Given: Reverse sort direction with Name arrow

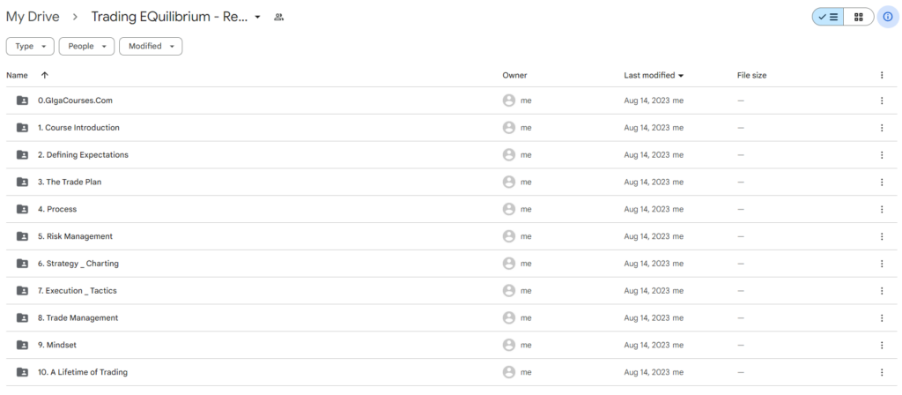Looking at the screenshot, I should [x=45, y=76].
